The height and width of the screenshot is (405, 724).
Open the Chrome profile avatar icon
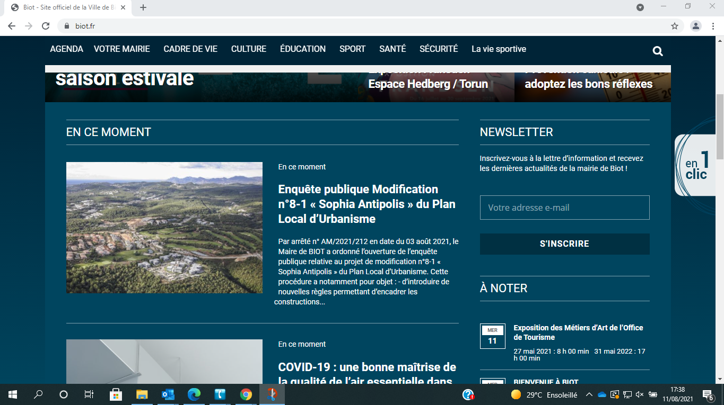tap(696, 26)
